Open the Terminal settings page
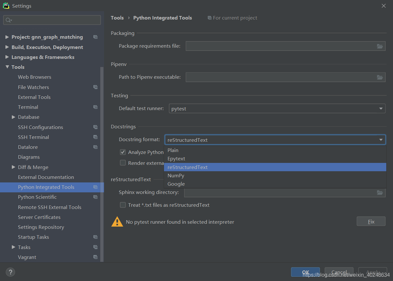This screenshot has width=393, height=281. pyautogui.click(x=28, y=107)
